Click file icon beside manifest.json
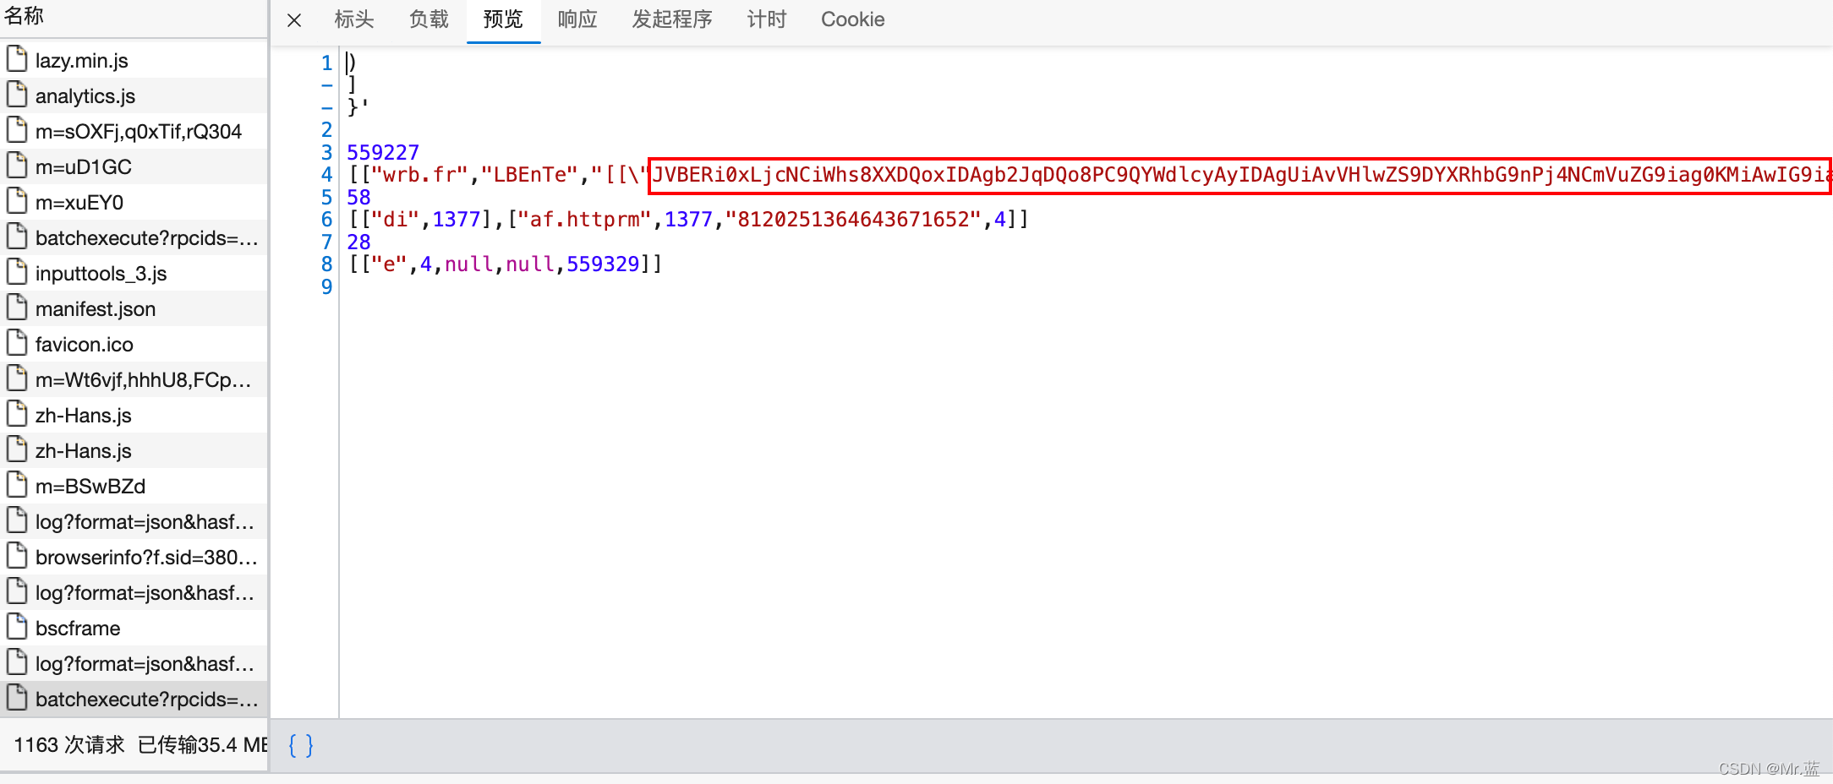The height and width of the screenshot is (784, 1833). click(17, 308)
